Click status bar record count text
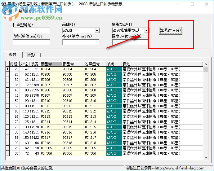Screen dimensions: 214x171 coord(27,168)
